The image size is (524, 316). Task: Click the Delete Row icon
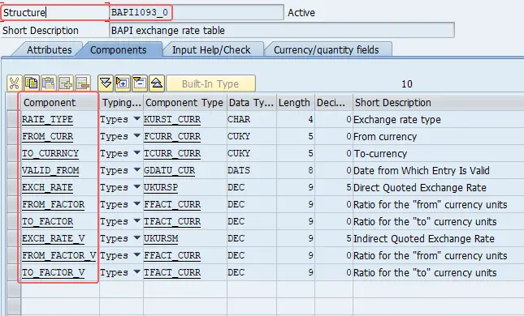point(83,83)
